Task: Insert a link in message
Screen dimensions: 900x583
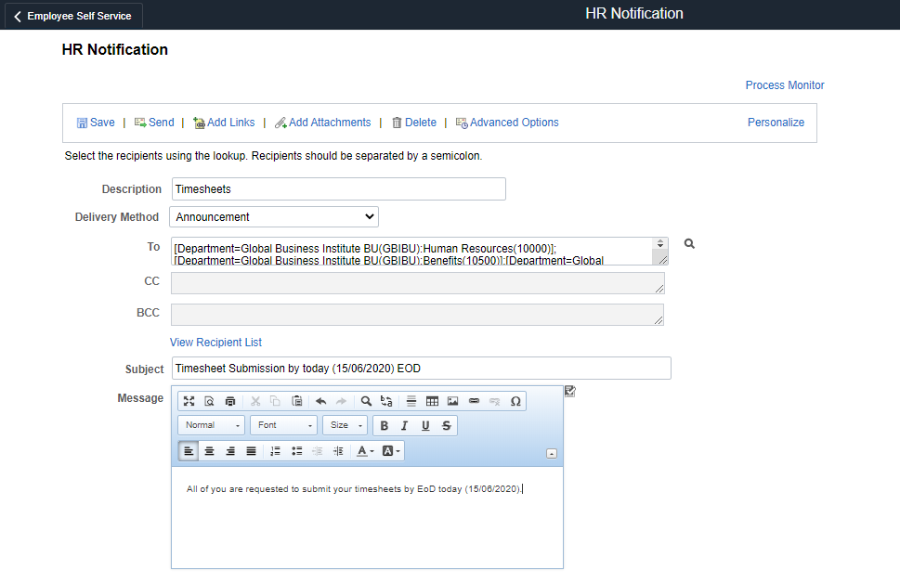Action: tap(474, 401)
